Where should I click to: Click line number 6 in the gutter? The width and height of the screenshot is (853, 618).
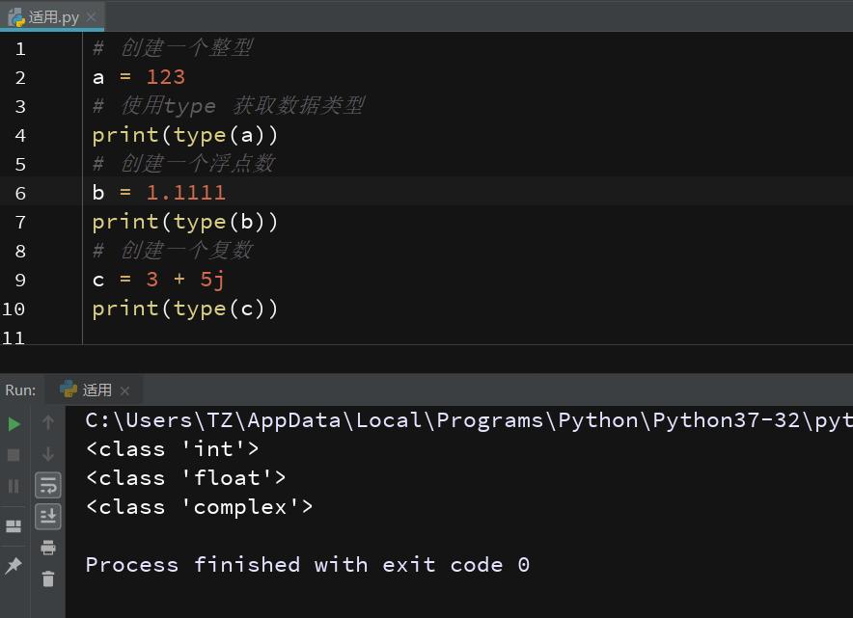[x=20, y=193]
